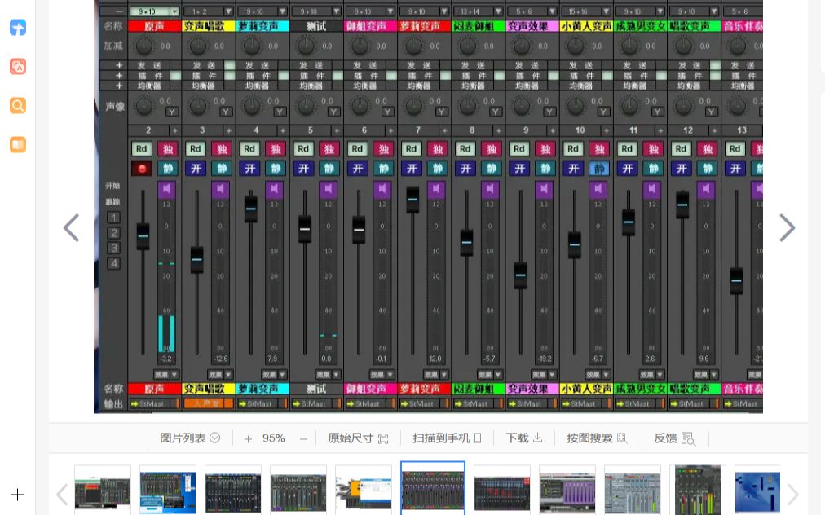Add equalizer plus in 均衡器 row
The height and width of the screenshot is (515, 825).
119,86
